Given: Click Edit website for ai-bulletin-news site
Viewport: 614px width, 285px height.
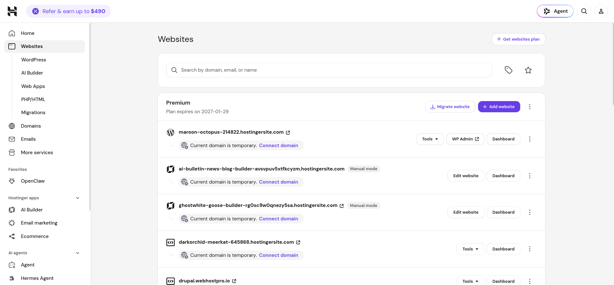Looking at the screenshot, I should pos(466,176).
